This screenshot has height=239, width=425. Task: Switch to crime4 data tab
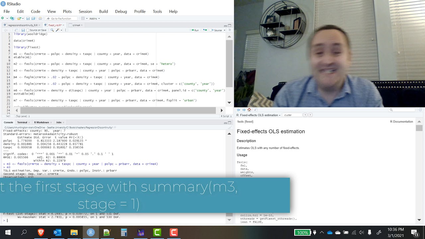[76, 25]
